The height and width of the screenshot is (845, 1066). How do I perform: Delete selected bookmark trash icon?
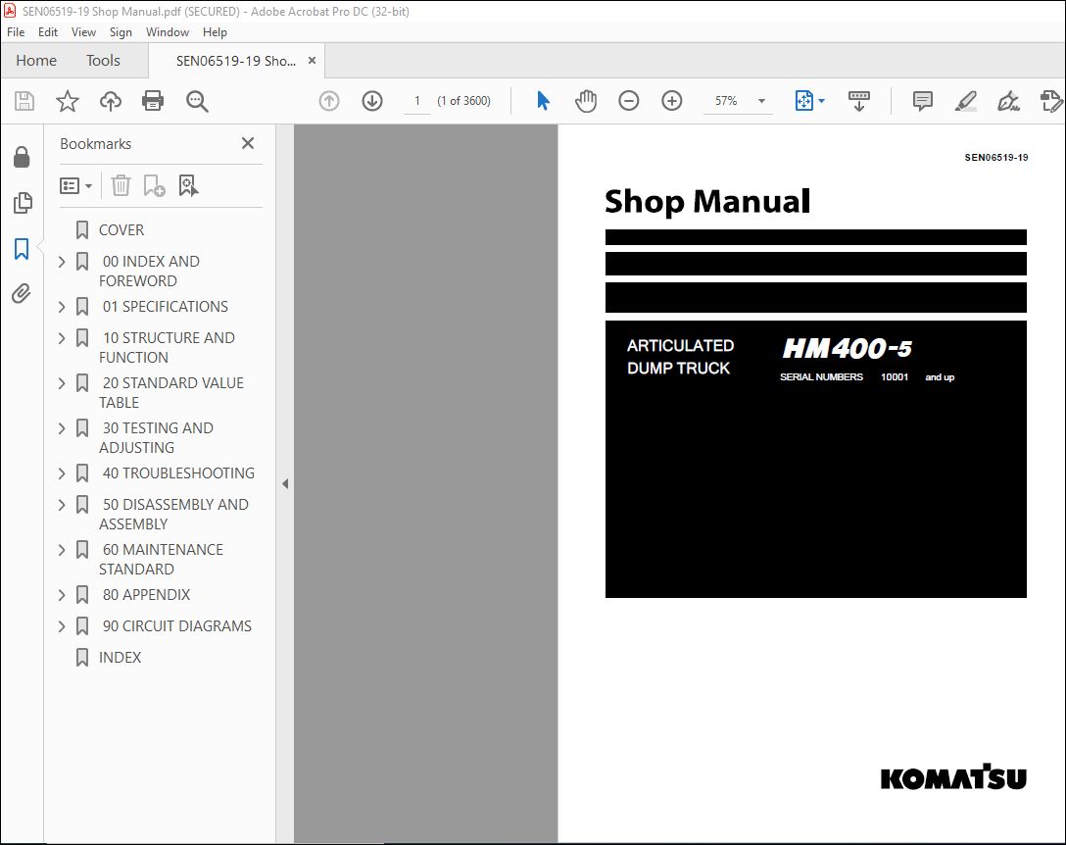coord(121,185)
